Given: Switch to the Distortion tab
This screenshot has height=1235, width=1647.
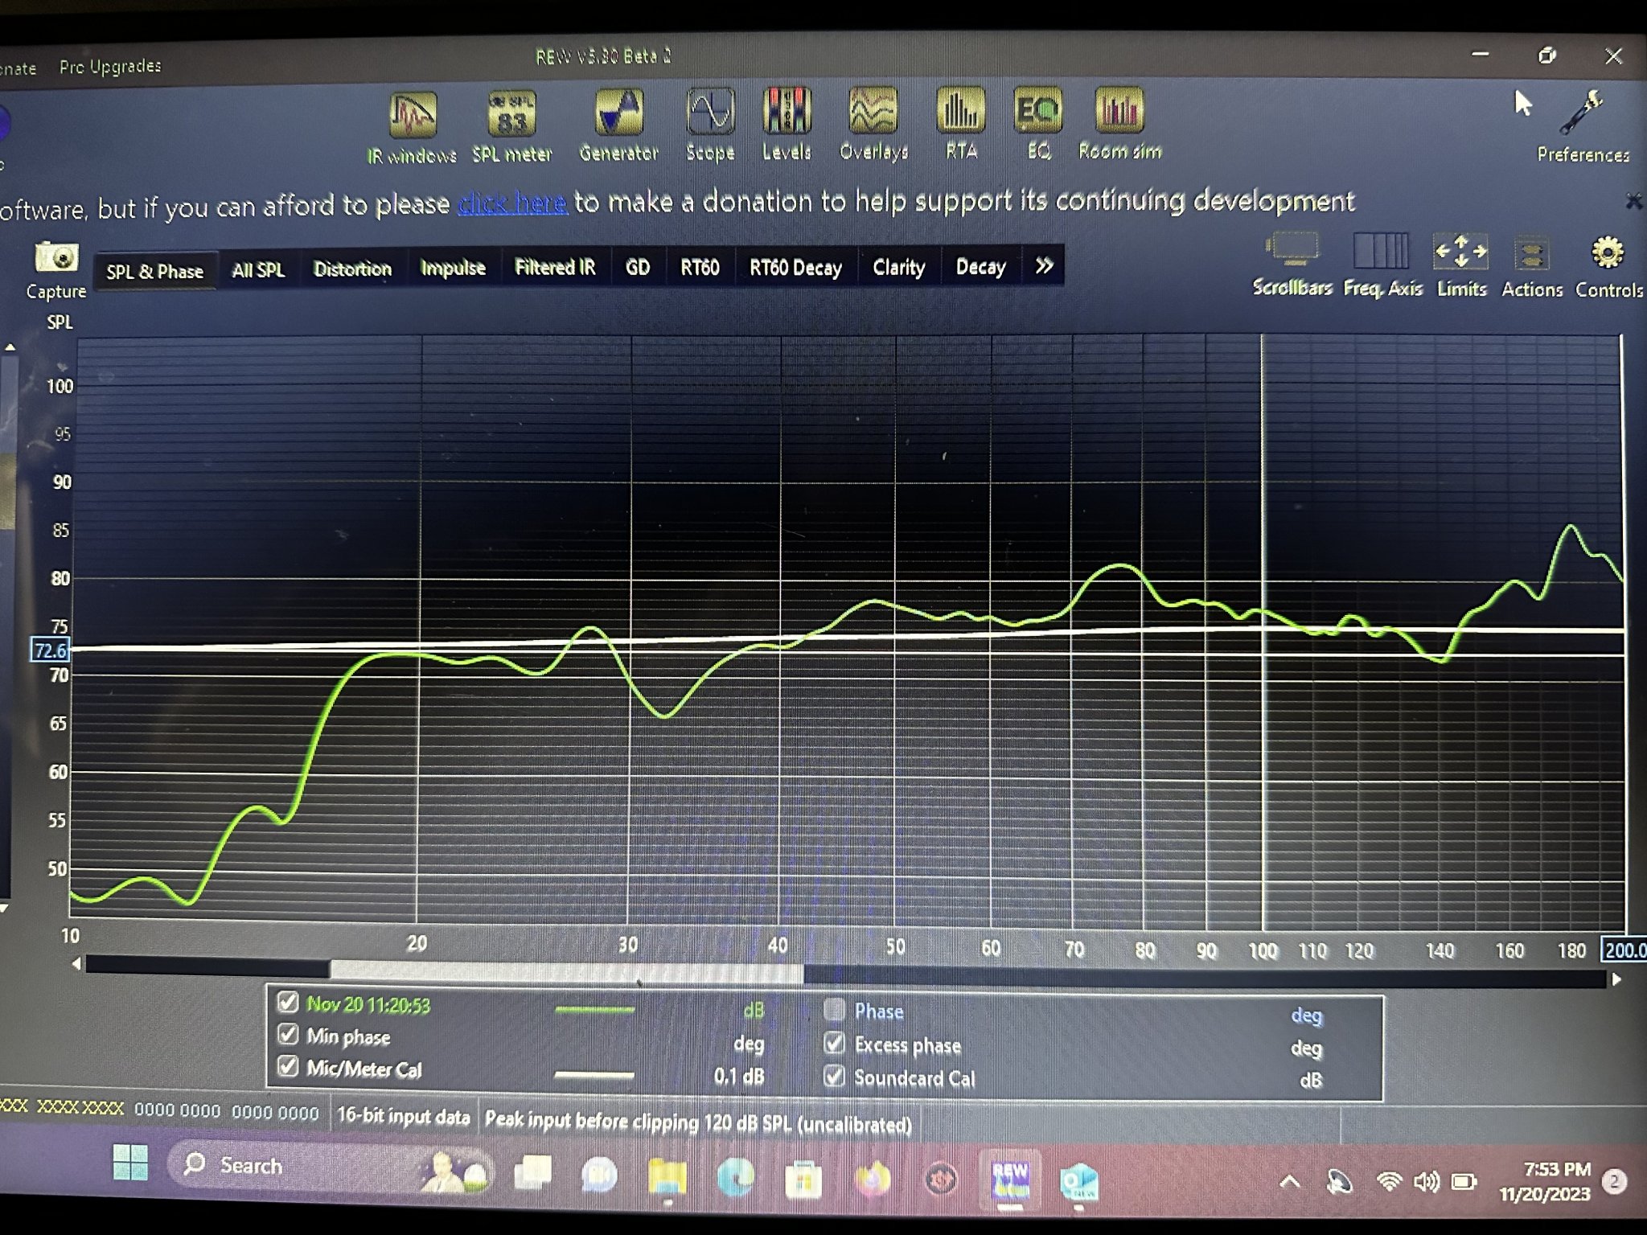Looking at the screenshot, I should (352, 269).
